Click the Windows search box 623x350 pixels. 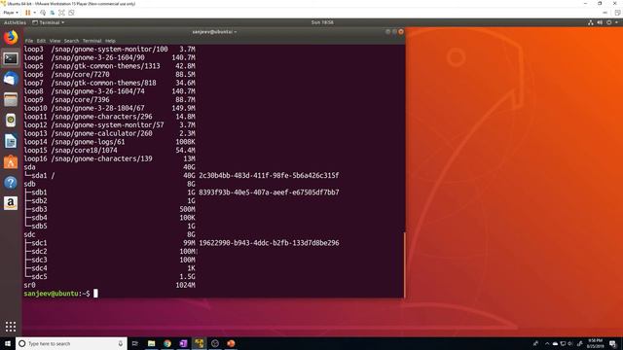click(x=71, y=343)
